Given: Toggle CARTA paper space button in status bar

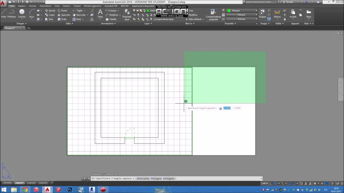Looking at the screenshot, I should [x=265, y=183].
